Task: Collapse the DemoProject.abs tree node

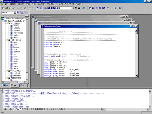Action: coord(3,21)
